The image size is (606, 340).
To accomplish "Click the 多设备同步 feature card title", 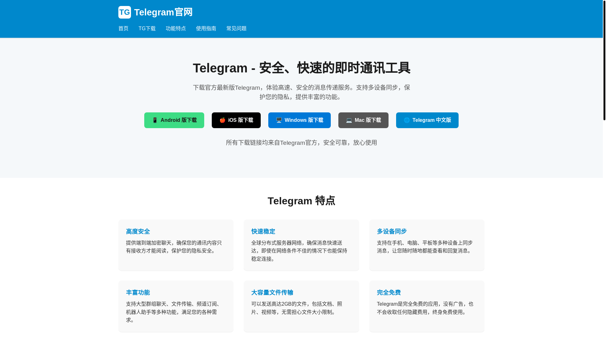I will tap(392, 231).
